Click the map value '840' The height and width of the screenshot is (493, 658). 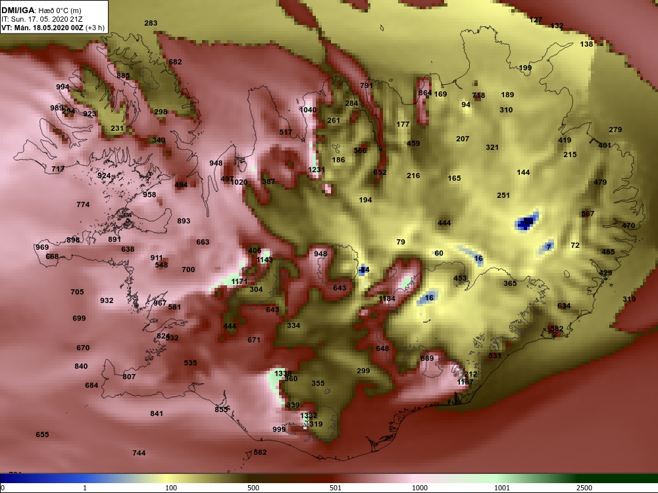click(x=81, y=366)
